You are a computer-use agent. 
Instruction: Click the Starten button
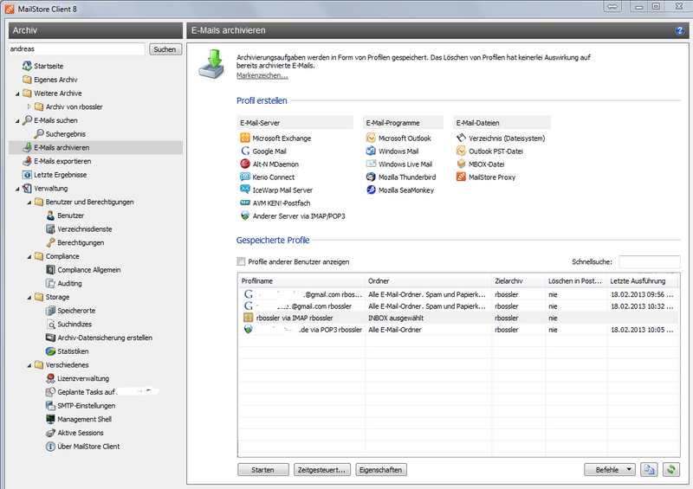tap(263, 470)
